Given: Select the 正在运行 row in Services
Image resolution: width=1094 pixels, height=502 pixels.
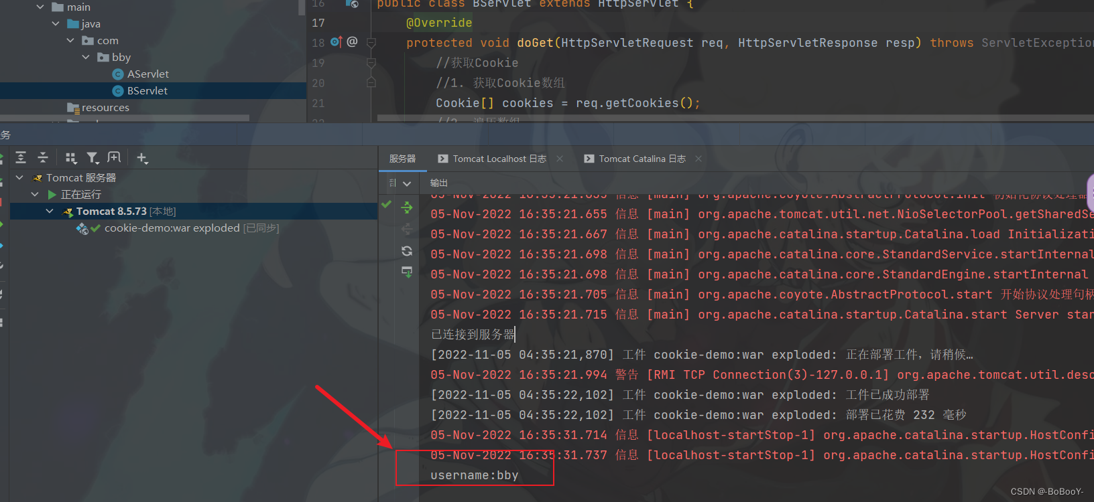Looking at the screenshot, I should (194, 195).
